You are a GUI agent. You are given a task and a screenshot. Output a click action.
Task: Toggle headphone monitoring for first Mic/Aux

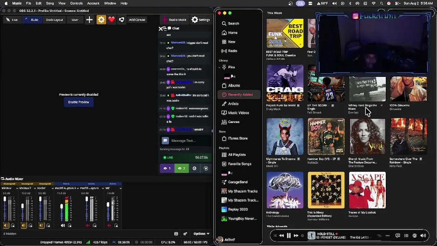[13, 225]
